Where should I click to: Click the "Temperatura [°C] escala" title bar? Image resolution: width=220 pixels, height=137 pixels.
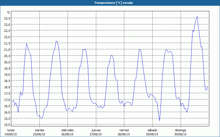(110, 3)
